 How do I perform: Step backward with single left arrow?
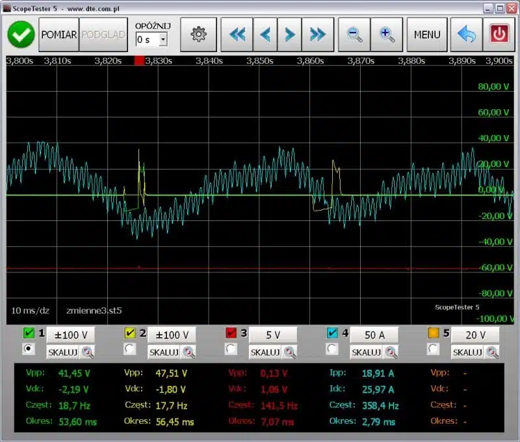tap(265, 35)
